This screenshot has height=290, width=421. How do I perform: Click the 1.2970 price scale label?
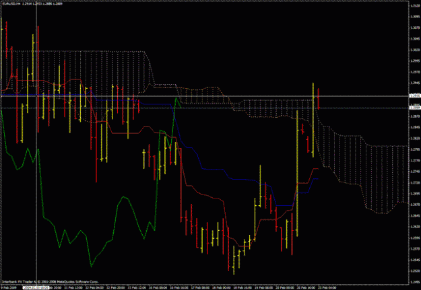tap(414, 72)
